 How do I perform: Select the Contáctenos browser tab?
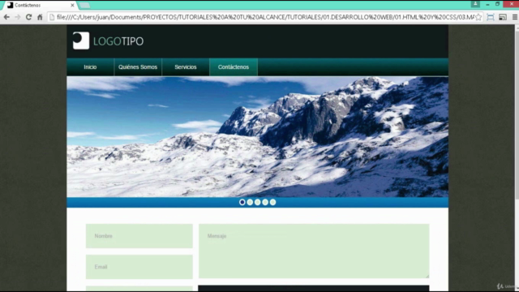point(40,6)
